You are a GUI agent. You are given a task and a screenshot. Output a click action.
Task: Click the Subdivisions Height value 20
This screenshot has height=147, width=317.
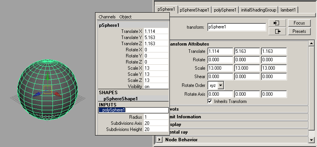(x=156, y=129)
